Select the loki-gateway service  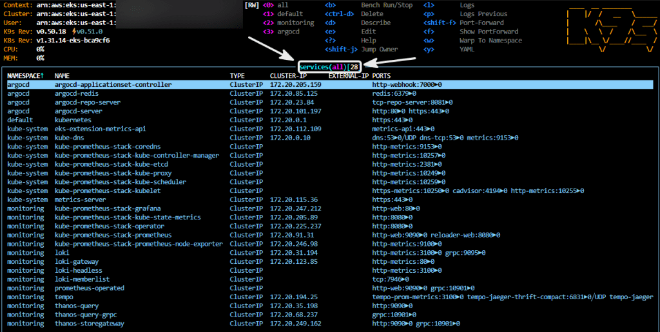77,261
